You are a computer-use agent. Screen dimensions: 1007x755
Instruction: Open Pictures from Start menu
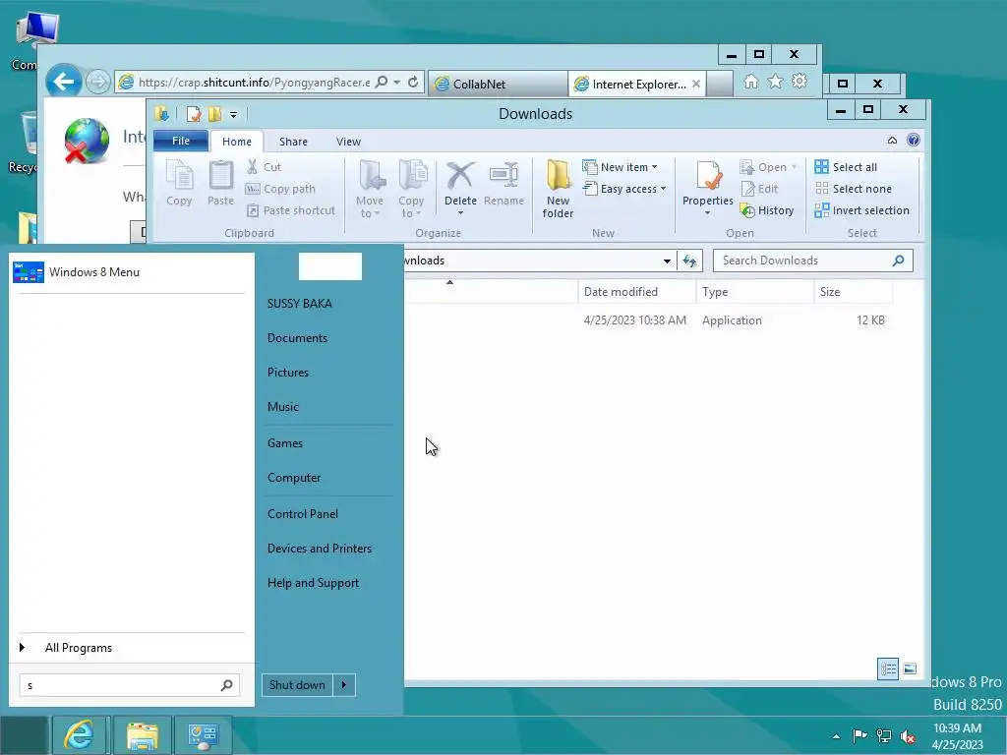click(x=288, y=373)
